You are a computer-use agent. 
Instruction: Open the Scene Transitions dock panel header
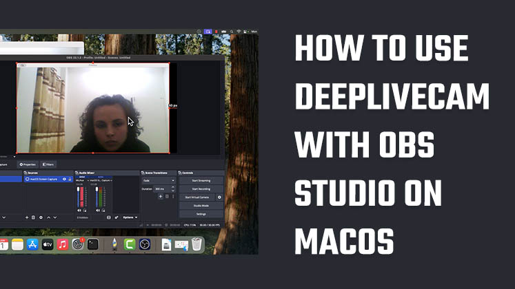159,173
